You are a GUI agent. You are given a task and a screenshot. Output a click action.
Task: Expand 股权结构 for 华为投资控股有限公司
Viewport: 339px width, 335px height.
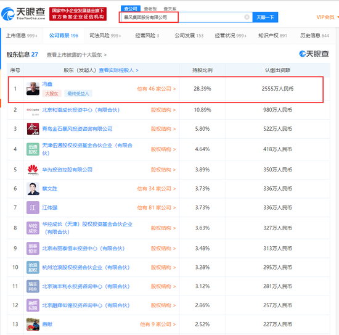pos(163,170)
